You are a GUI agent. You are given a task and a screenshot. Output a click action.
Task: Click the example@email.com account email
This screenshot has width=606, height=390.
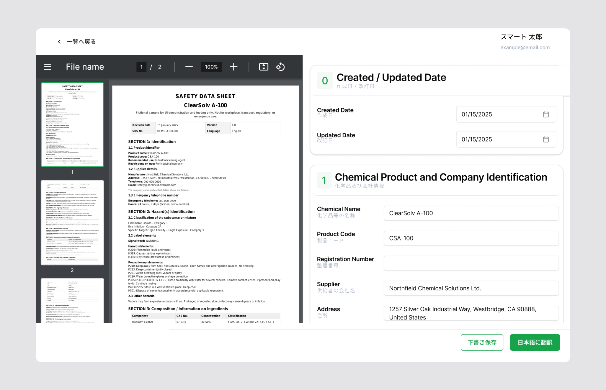[x=525, y=47]
